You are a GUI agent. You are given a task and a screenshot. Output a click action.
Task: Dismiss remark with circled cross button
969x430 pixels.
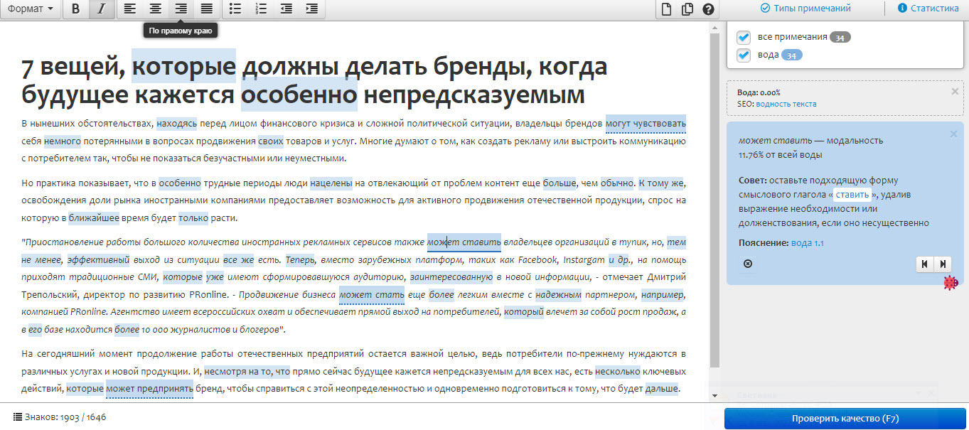click(748, 264)
